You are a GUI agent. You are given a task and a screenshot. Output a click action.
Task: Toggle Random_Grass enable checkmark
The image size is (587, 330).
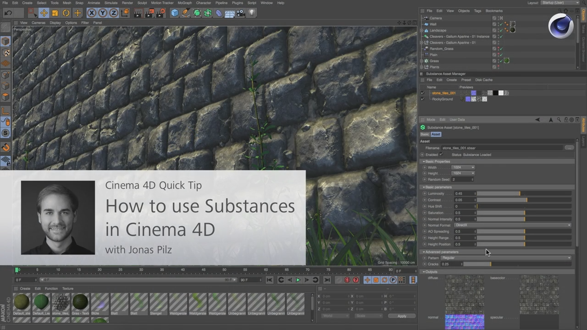pyautogui.click(x=501, y=49)
